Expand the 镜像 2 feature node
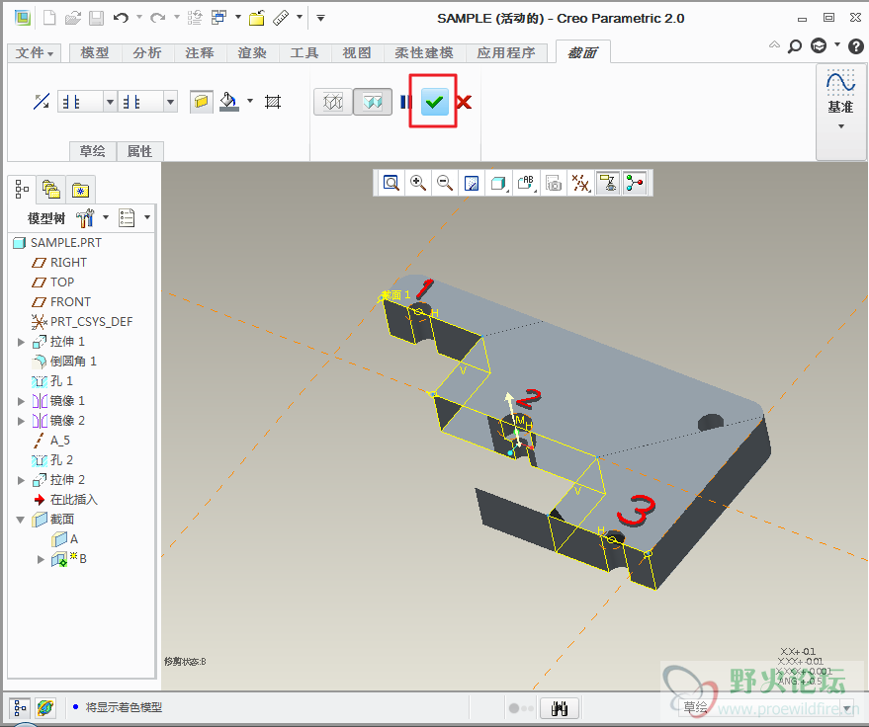Image resolution: width=869 pixels, height=727 pixels. point(21,421)
